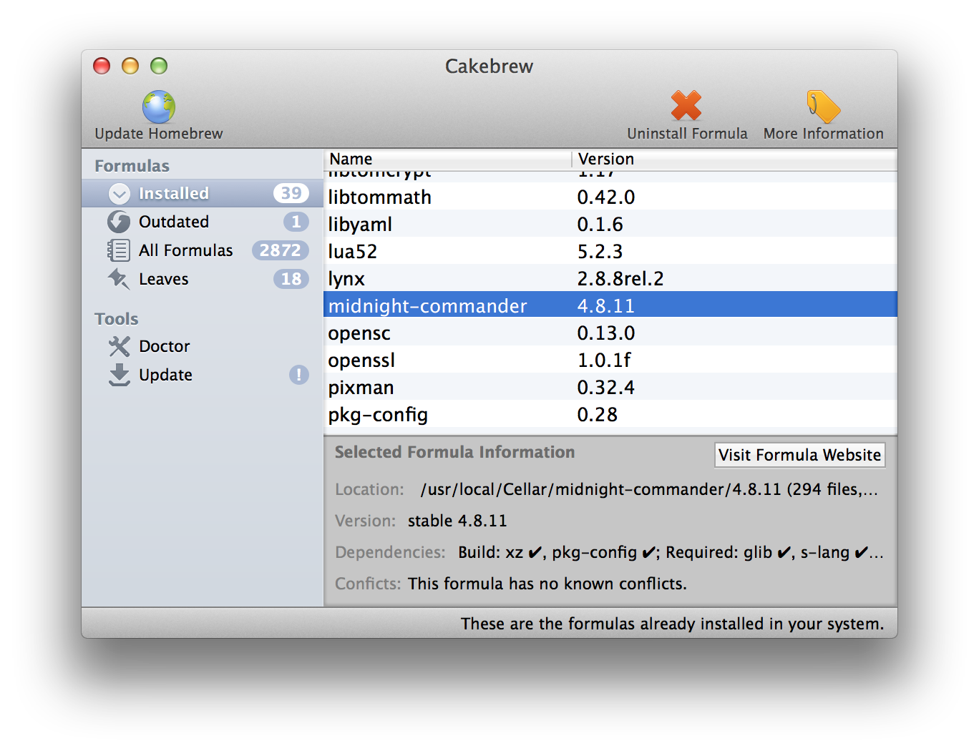Open More Information tag icon
Image resolution: width=979 pixels, height=751 pixels.
pyautogui.click(x=823, y=107)
